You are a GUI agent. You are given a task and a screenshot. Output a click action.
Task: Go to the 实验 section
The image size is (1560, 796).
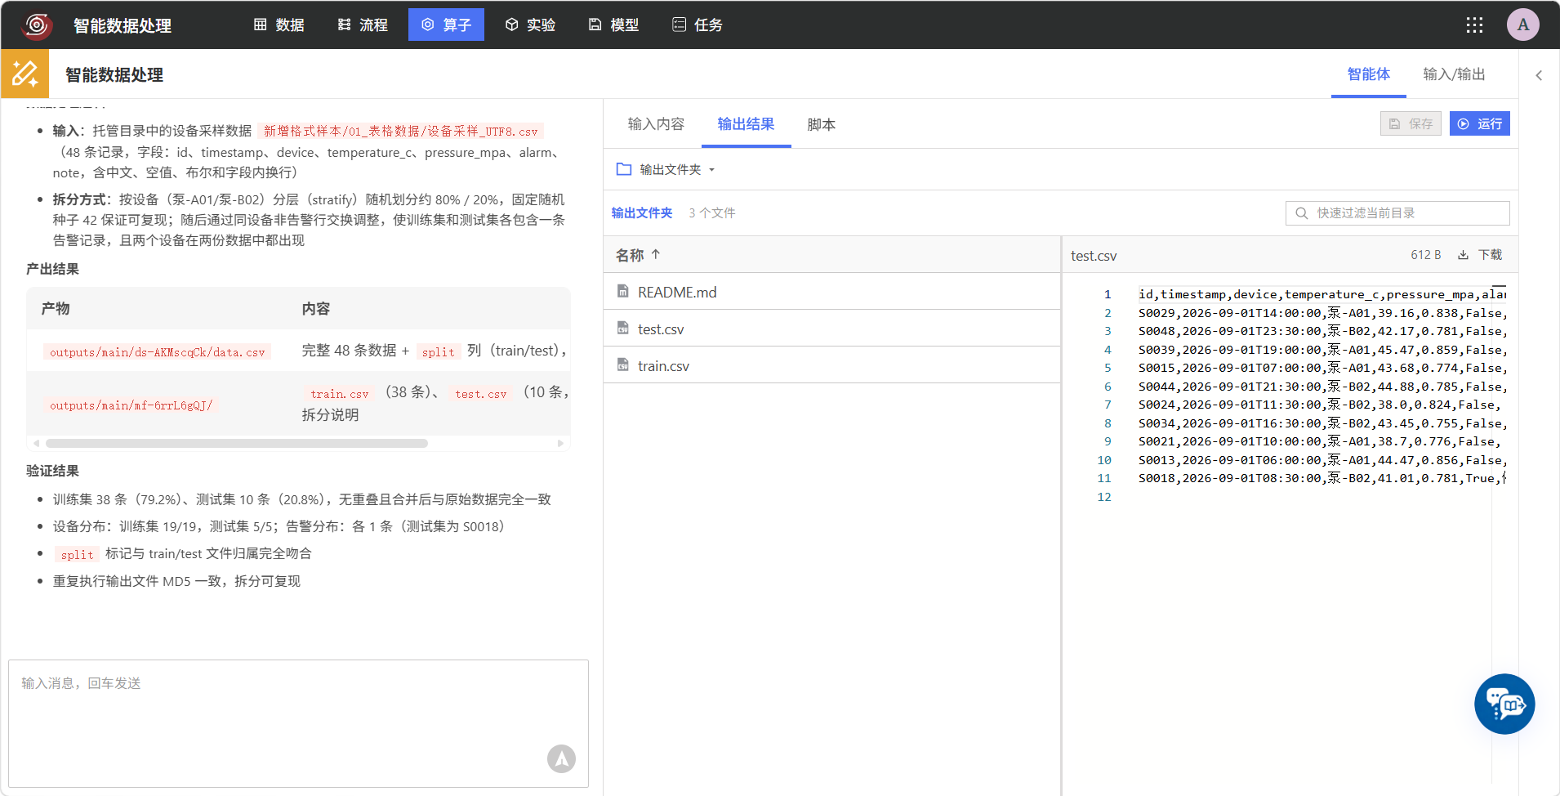(x=530, y=25)
